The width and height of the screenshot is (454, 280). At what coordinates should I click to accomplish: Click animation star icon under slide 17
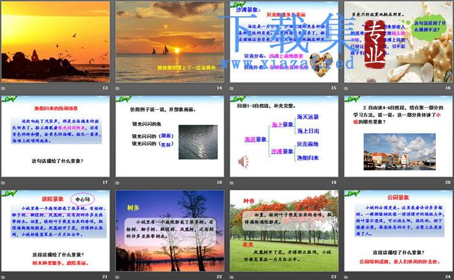tap(3, 183)
